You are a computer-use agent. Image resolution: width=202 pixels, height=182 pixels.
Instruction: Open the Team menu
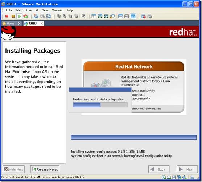pos(45,10)
